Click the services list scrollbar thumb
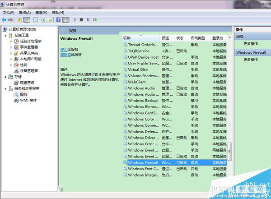 click(x=230, y=152)
